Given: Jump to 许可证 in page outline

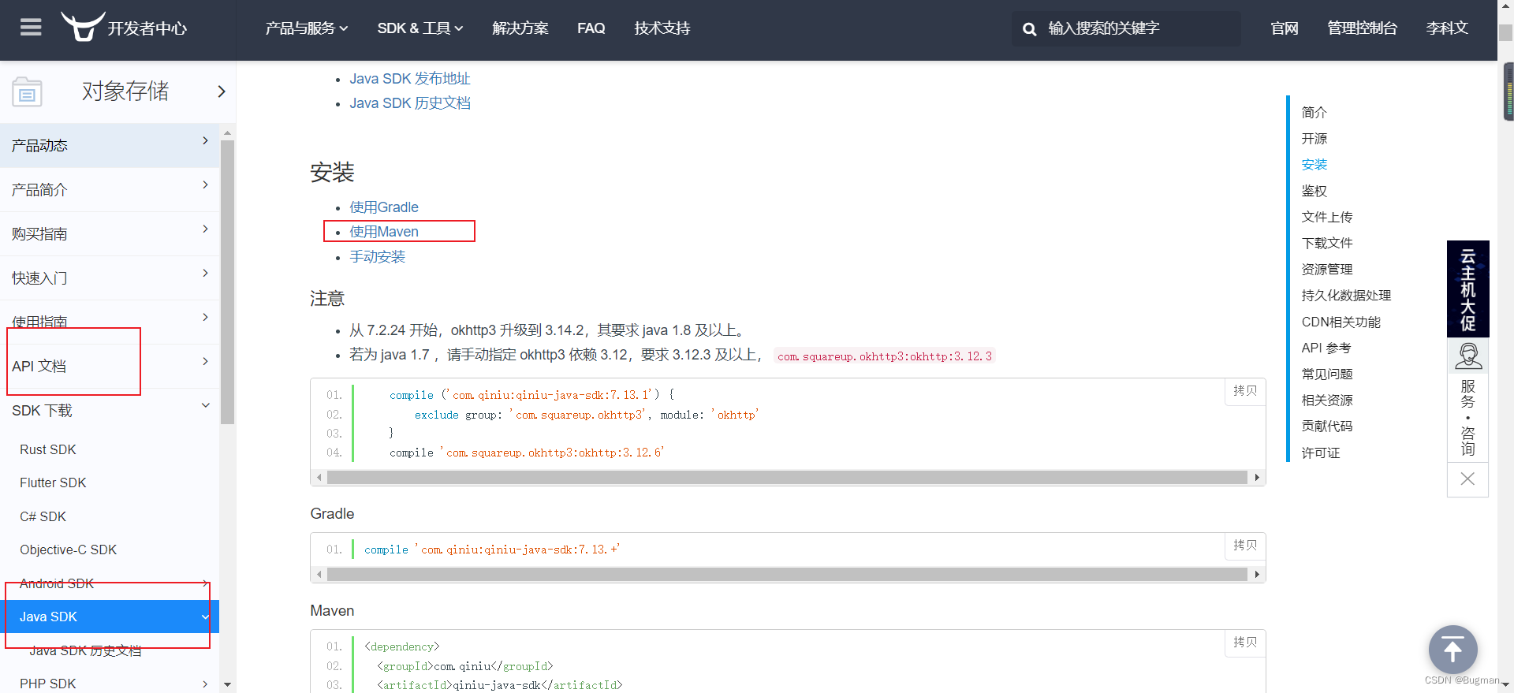Looking at the screenshot, I should [x=1321, y=453].
